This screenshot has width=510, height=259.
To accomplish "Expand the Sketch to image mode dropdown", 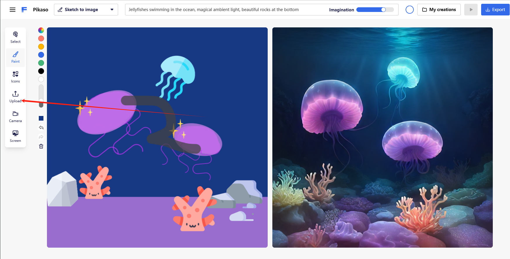I will tap(86, 10).
